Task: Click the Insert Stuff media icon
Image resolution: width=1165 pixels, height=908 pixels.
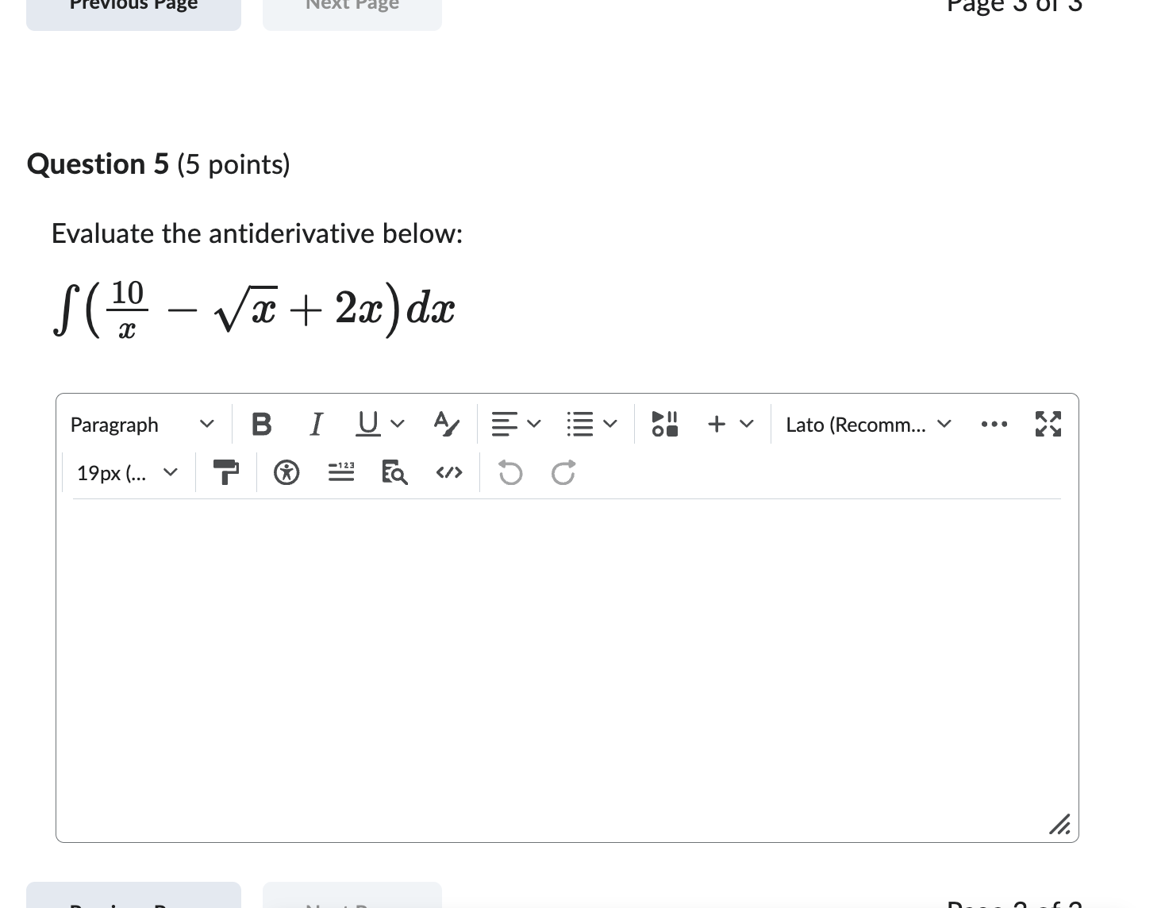Action: click(664, 424)
